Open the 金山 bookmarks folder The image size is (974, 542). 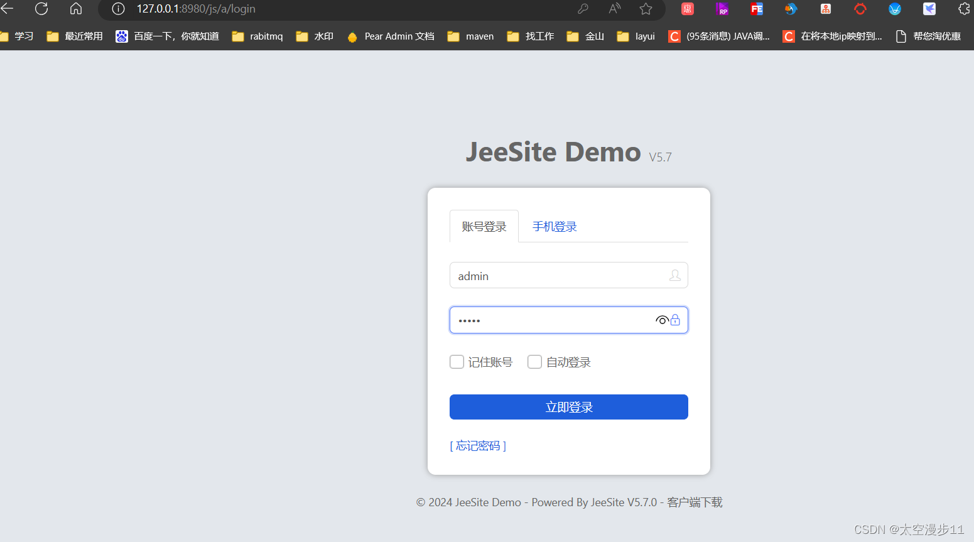tap(585, 36)
